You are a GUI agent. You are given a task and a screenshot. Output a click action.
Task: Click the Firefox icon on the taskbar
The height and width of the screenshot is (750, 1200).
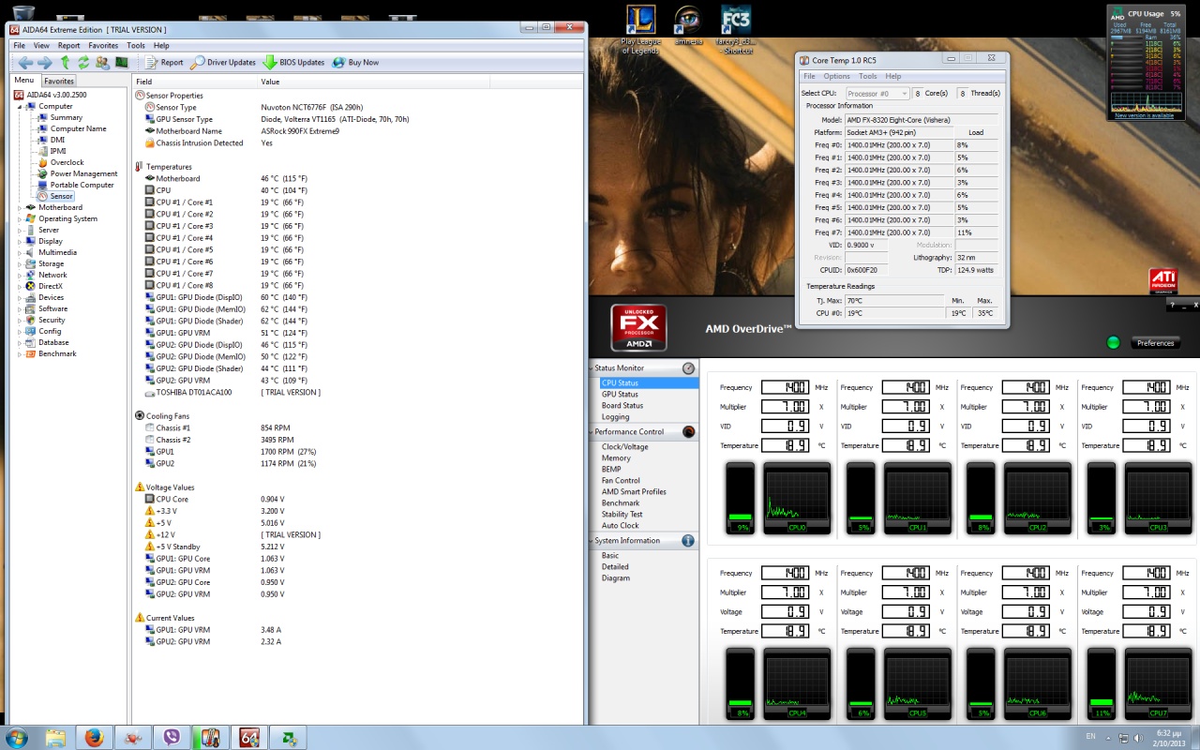[94, 737]
